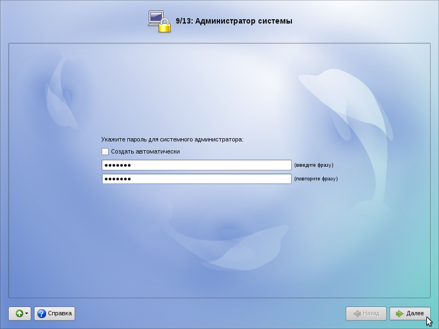This screenshot has width=439, height=329.
Task: Click the (введите фразу) hint text
Action: pyautogui.click(x=314, y=165)
